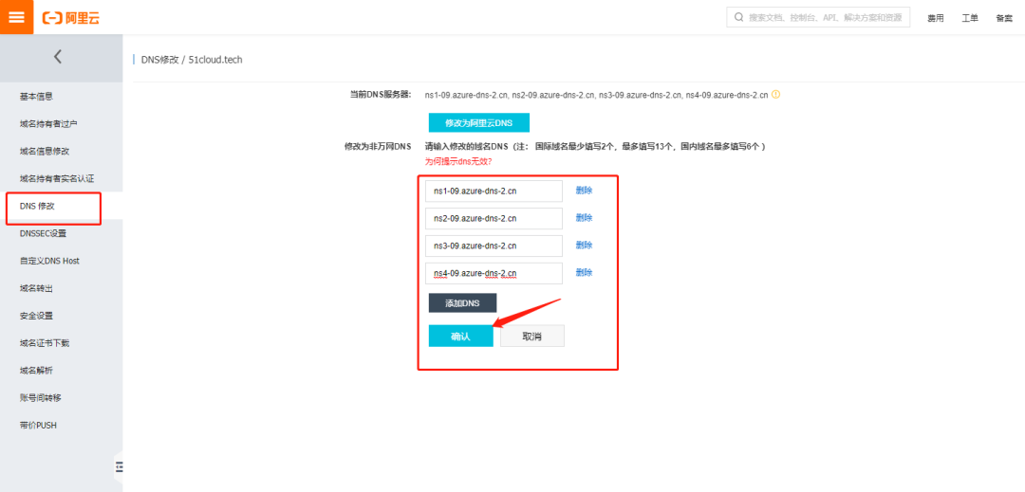
Task: Open 费用 in the top bar
Action: (936, 18)
